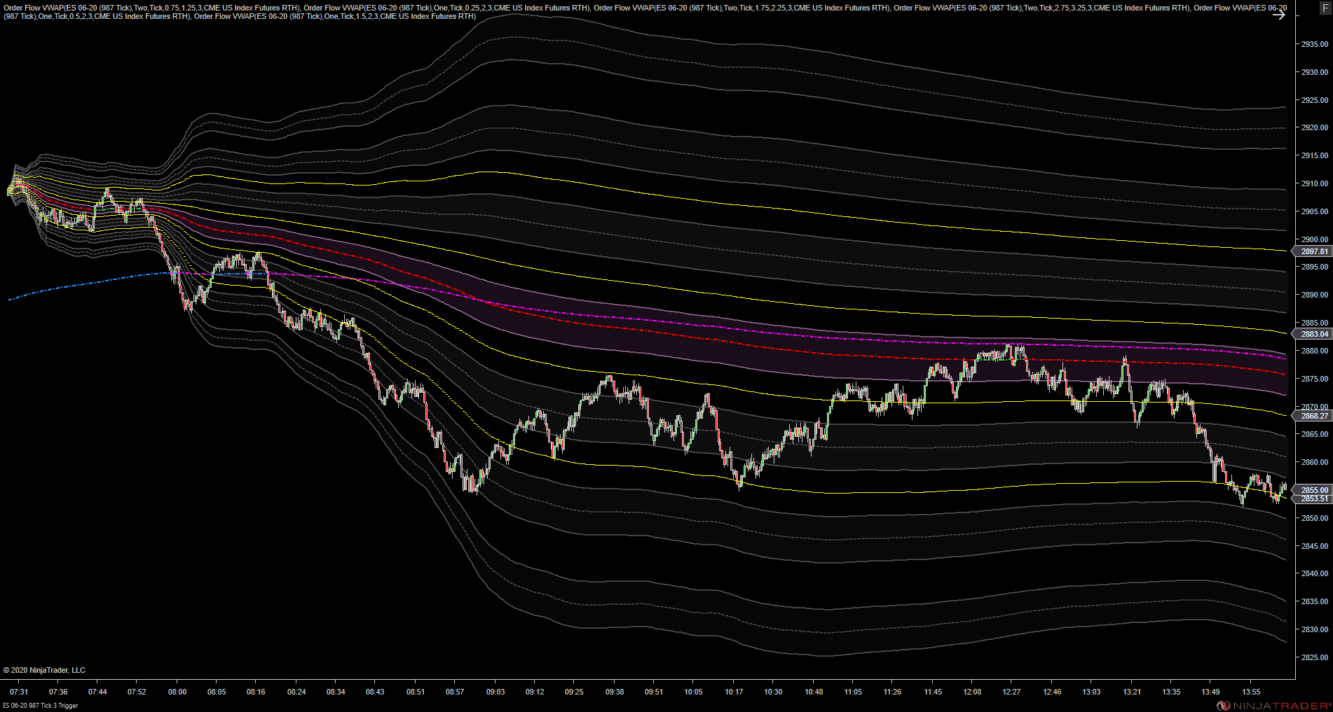Click the 07:31 time axis label

coord(19,692)
